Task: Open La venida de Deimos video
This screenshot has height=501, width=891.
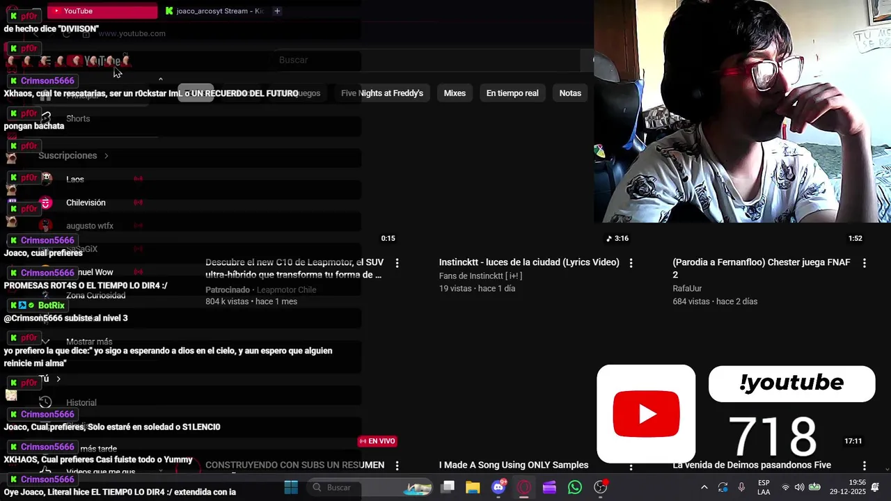Action: (x=752, y=466)
